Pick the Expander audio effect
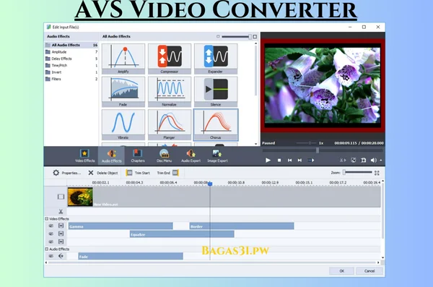Viewport: 433px width, 287px height. pos(216,59)
